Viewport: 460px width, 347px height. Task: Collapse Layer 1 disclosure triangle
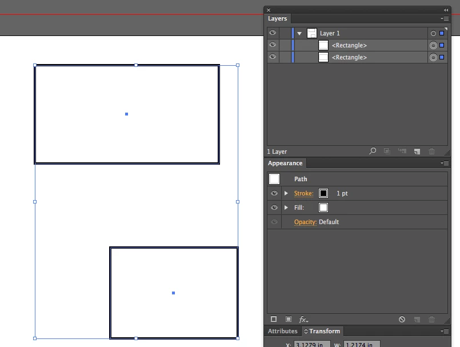click(x=299, y=34)
